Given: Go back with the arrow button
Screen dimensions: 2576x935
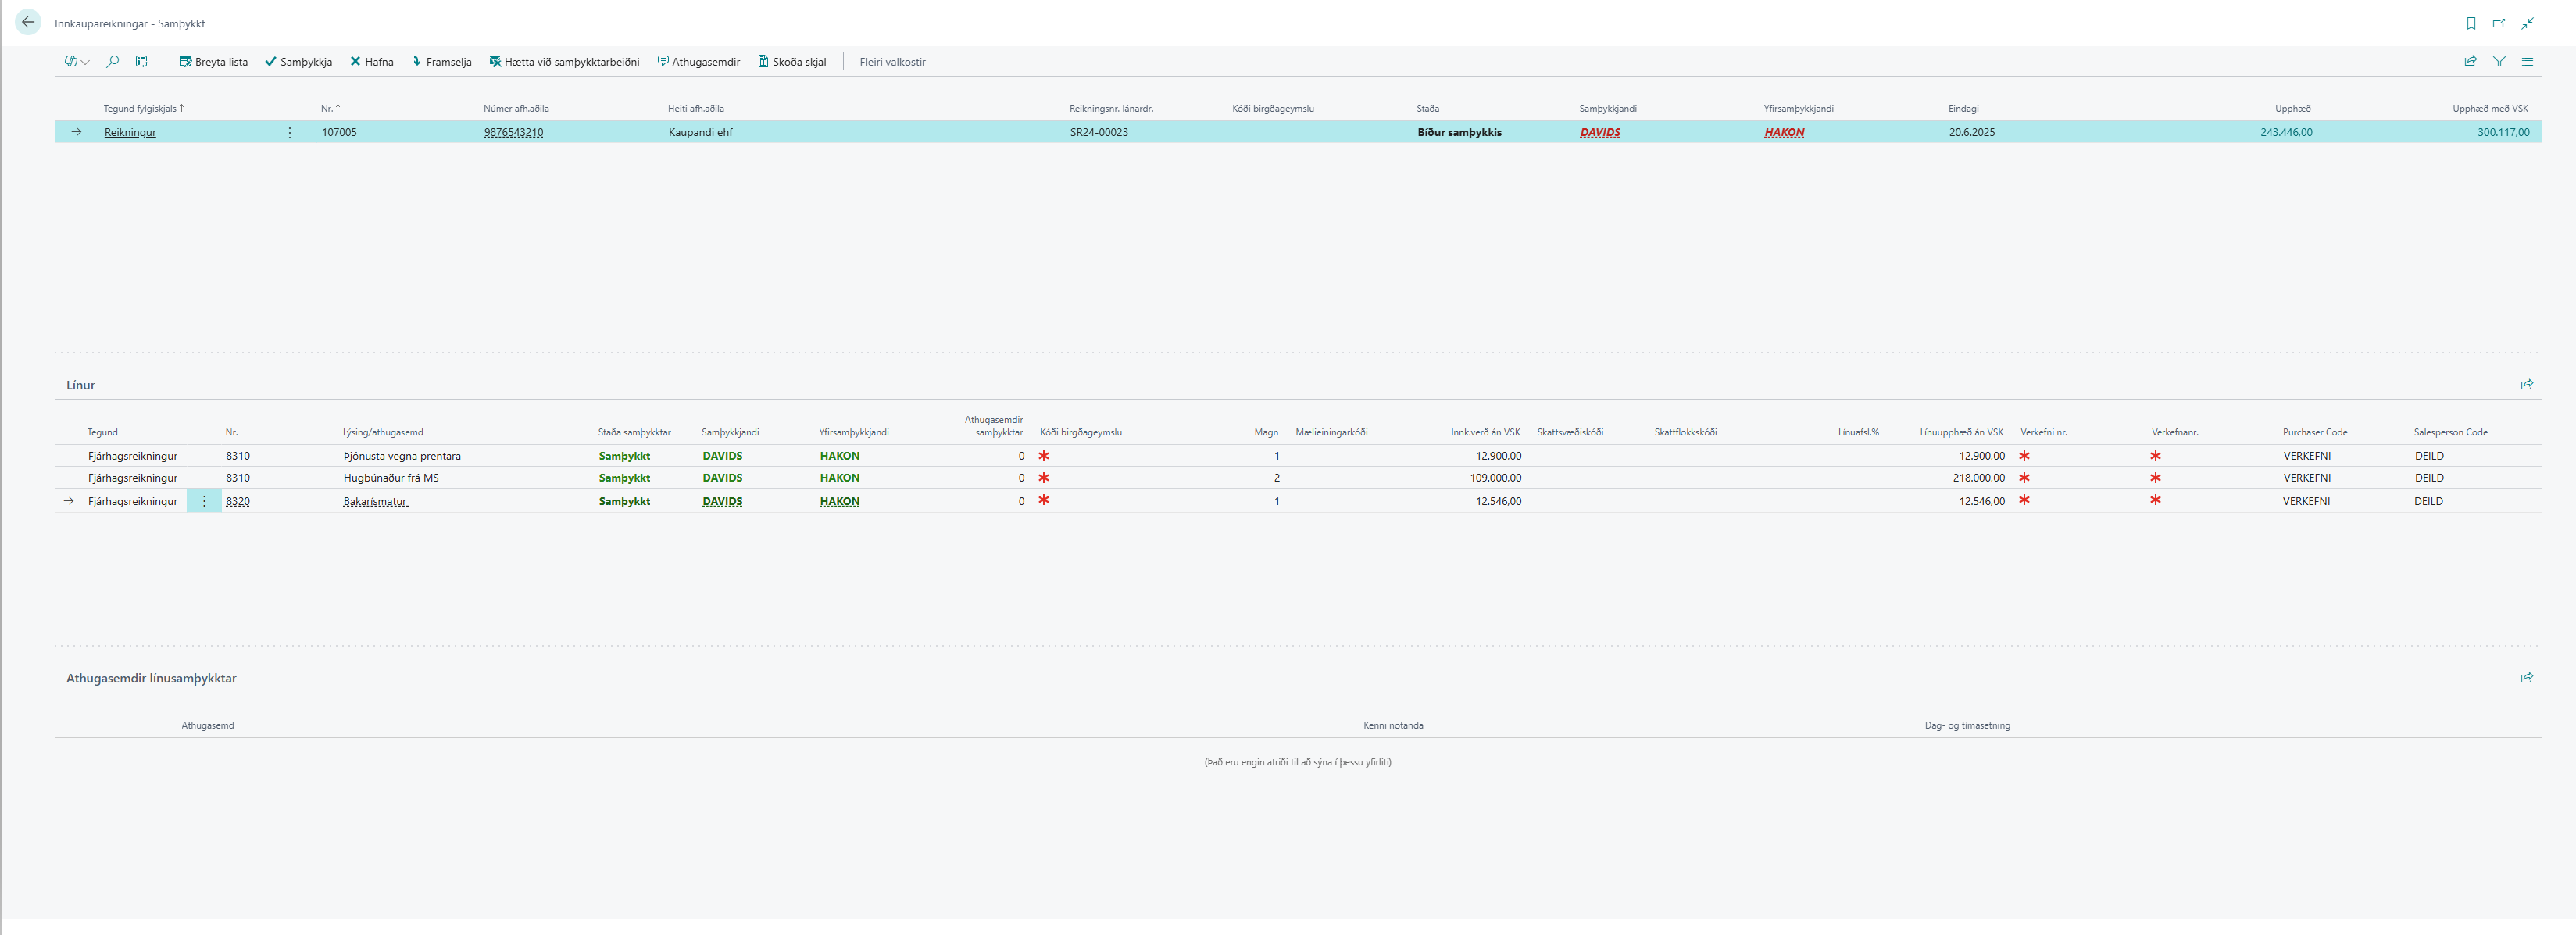Looking at the screenshot, I should pos(28,22).
